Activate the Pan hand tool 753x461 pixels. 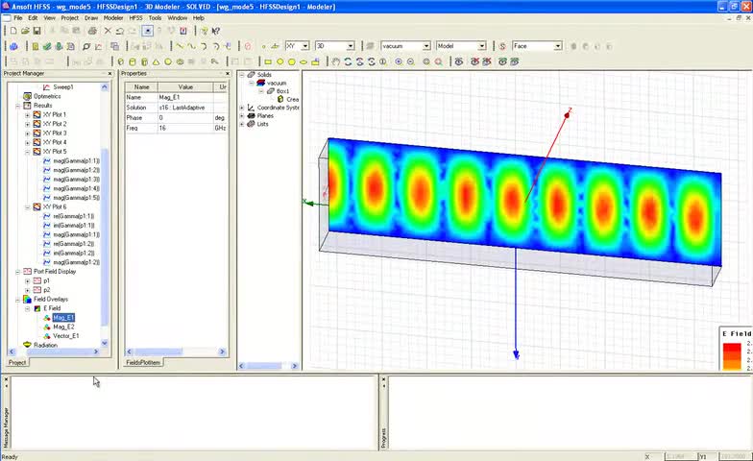pos(336,61)
